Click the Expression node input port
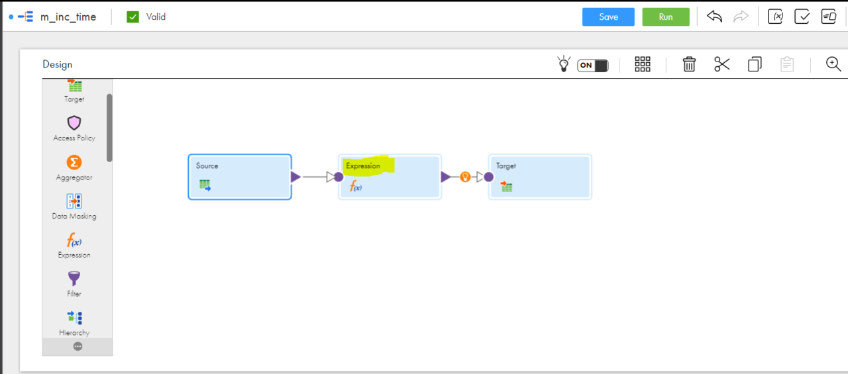The width and height of the screenshot is (848, 374). (x=339, y=177)
